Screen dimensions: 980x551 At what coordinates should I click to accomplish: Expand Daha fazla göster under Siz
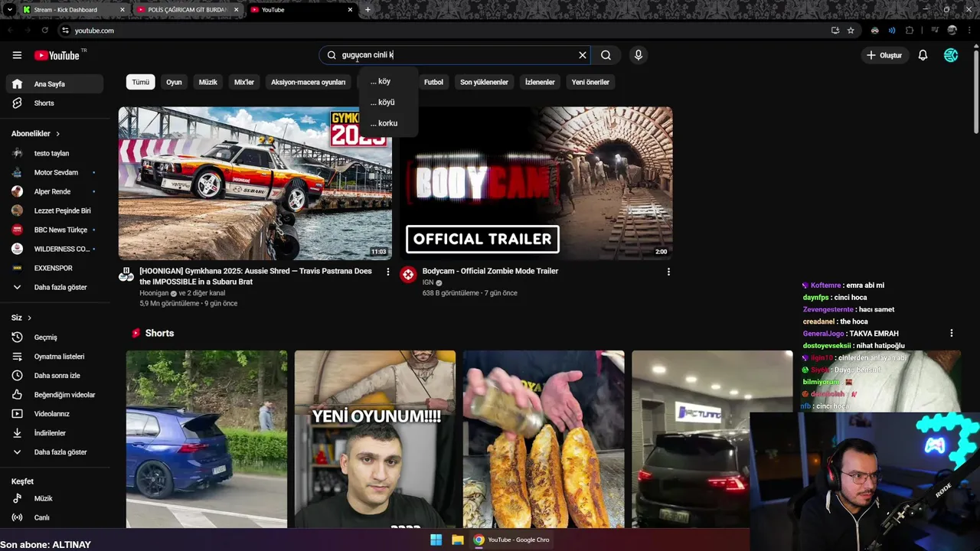pyautogui.click(x=54, y=452)
